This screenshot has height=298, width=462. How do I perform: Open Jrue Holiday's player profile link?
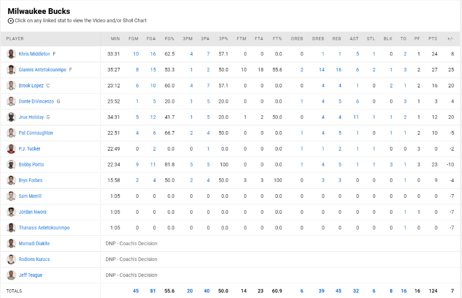coord(31,117)
